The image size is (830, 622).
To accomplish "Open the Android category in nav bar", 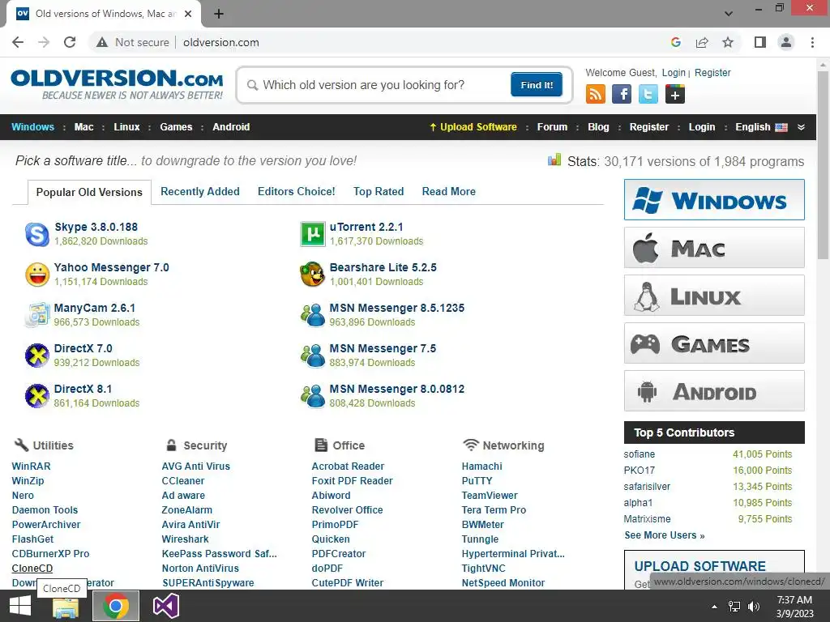I will click(231, 127).
